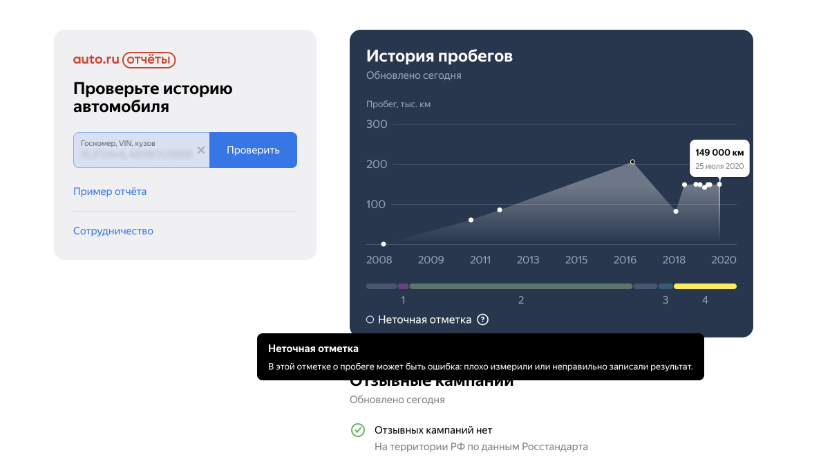821x464 pixels.
Task: Click the yellow owner segment 4 bar
Action: (x=706, y=286)
